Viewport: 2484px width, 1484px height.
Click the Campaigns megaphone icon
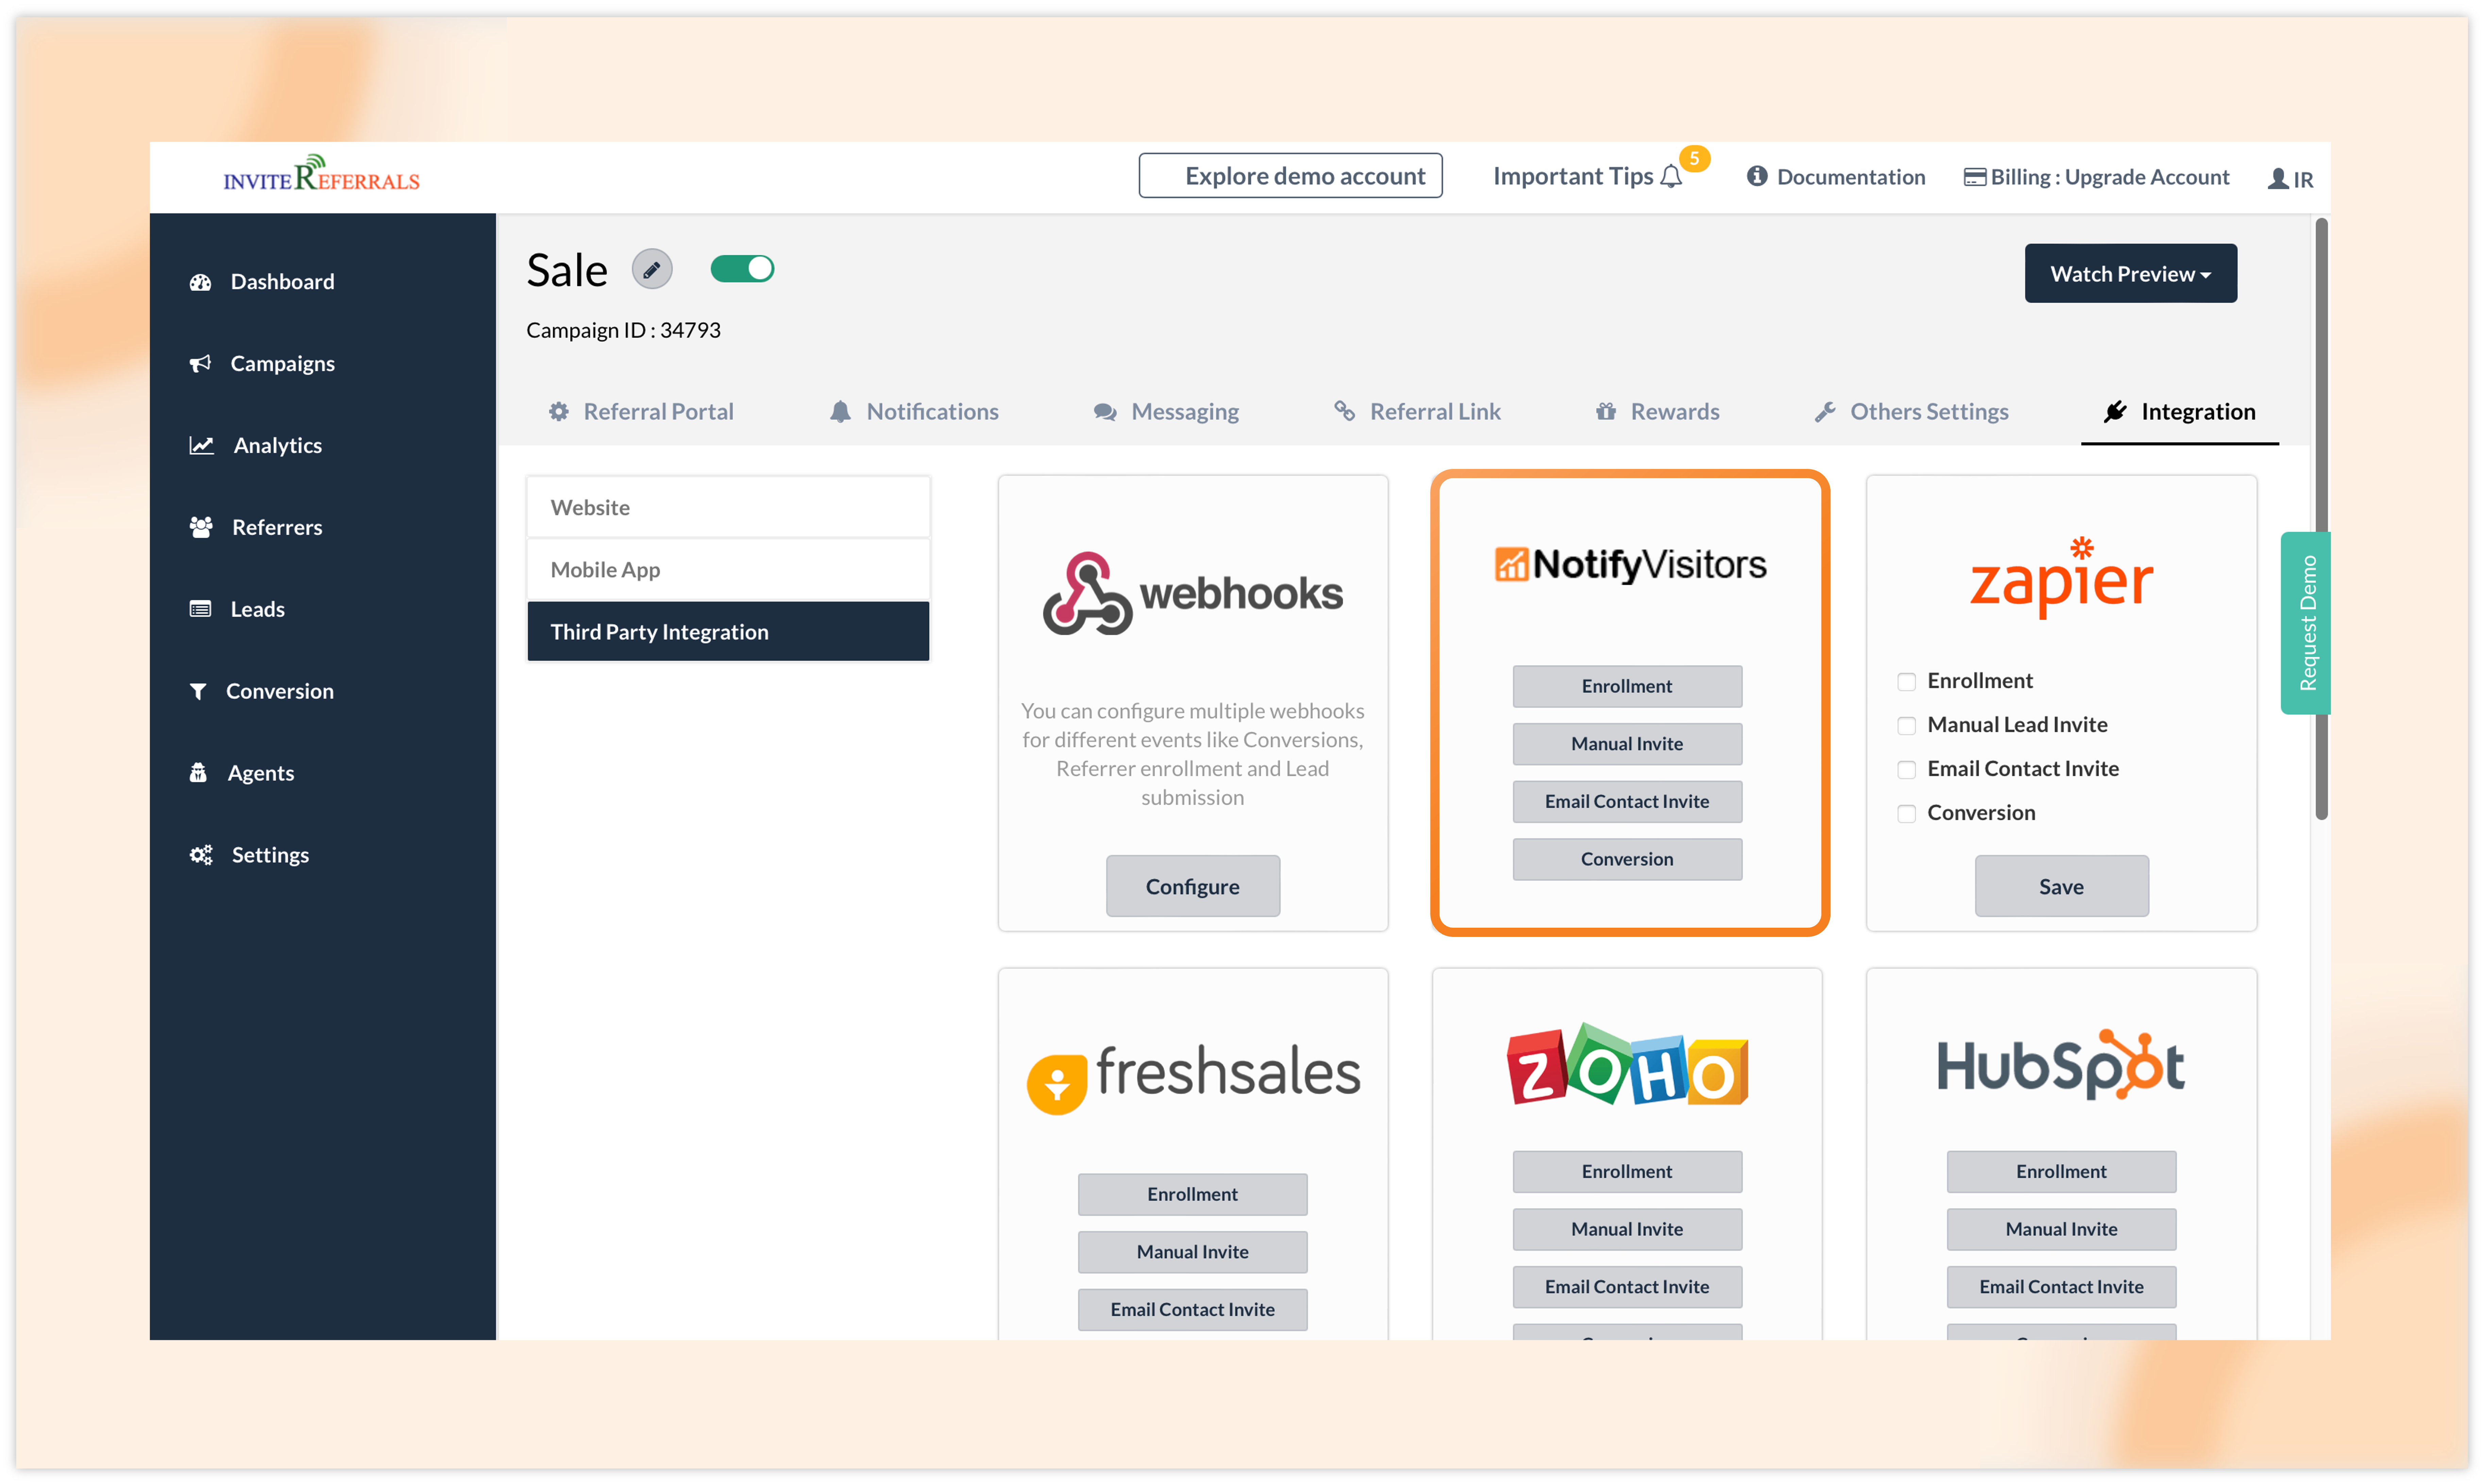tap(200, 363)
